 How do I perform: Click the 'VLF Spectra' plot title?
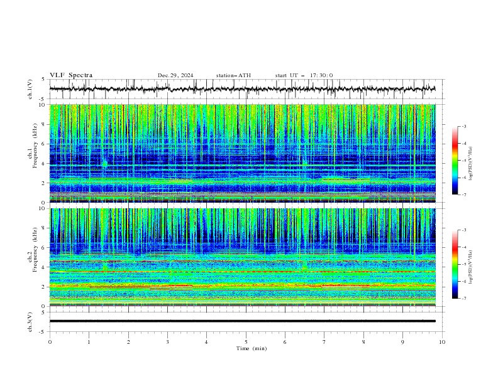point(71,75)
